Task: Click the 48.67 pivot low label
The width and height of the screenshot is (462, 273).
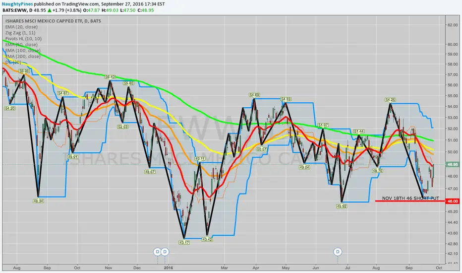Action: pos(150,172)
